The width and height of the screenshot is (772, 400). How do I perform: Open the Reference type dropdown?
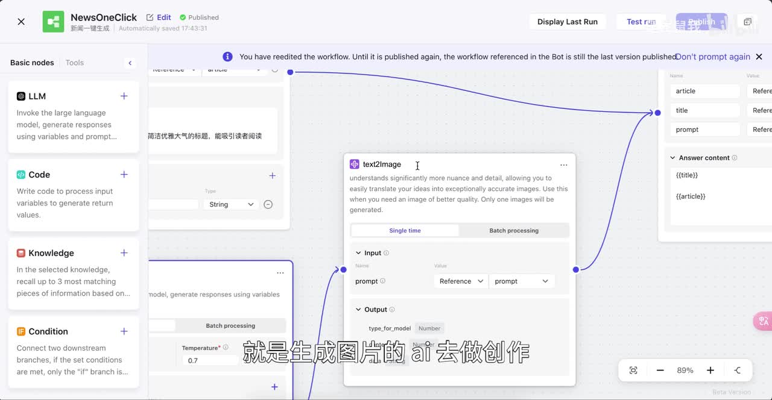(461, 281)
